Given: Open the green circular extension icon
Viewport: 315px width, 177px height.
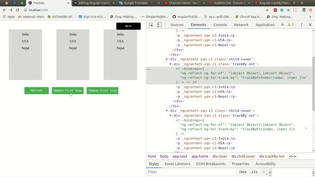Looking at the screenshot, I should (282, 10).
